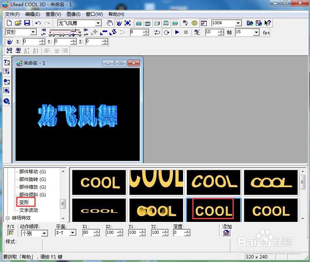
Task: Click the Insert Text tool in sidebar
Action: click(x=7, y=63)
